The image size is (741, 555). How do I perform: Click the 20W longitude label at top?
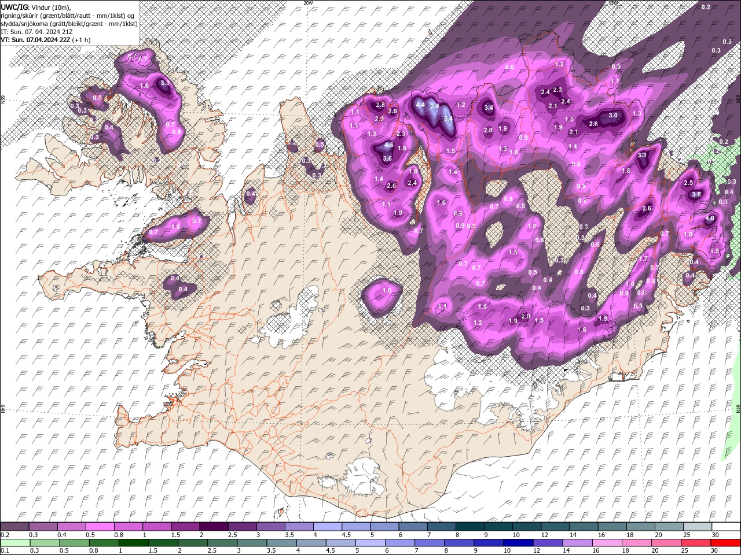point(308,3)
